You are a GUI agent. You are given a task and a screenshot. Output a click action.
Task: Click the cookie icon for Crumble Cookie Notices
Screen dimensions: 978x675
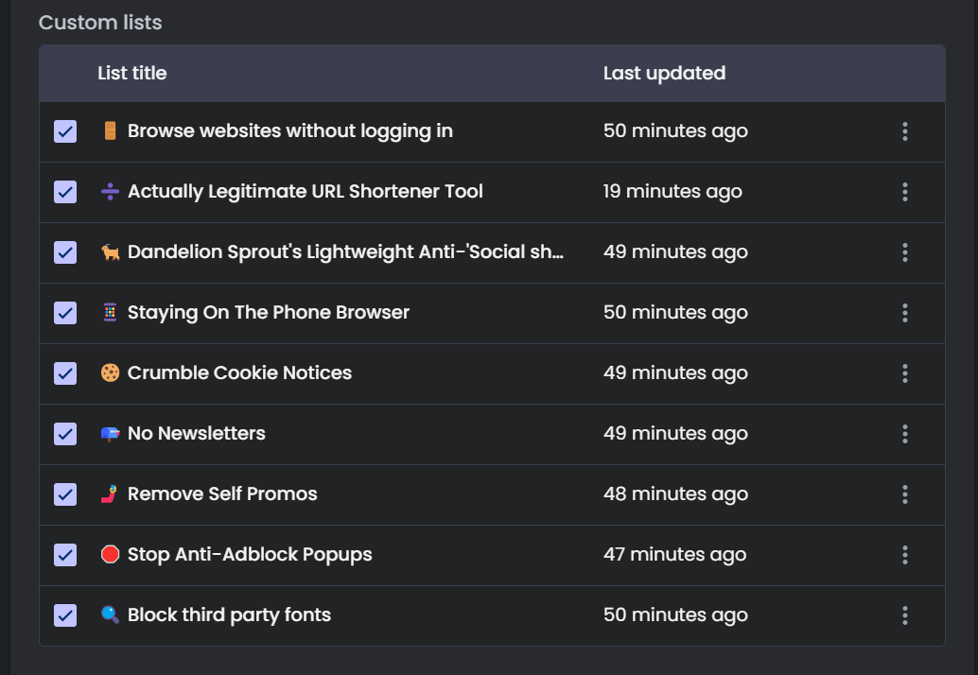(x=110, y=372)
